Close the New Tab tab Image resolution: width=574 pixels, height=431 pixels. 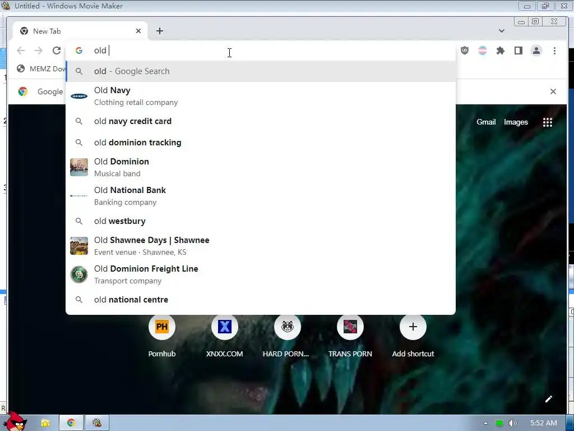(138, 31)
